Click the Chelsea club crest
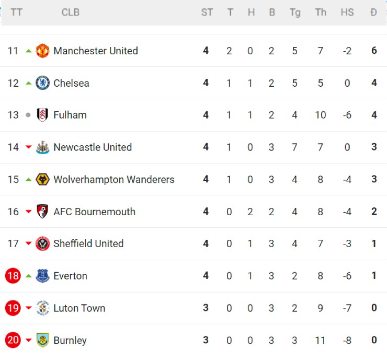 point(42,83)
